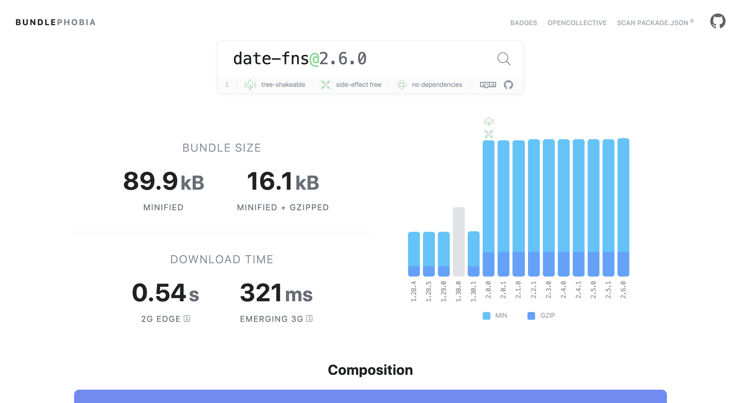Toggle the info tooltip next to 2G EDGE
This screenshot has height=403, width=741.
(186, 319)
